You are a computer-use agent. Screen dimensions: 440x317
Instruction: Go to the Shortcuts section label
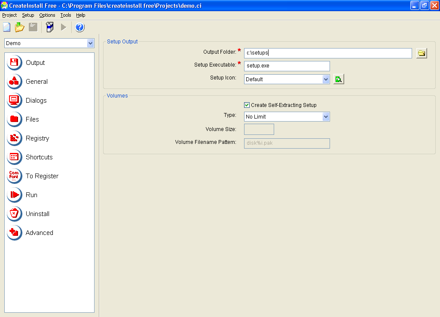pyautogui.click(x=39, y=157)
